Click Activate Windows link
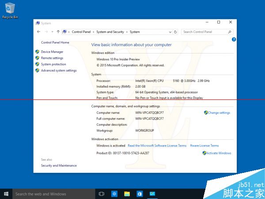265x199 pixels. click(x=219, y=153)
